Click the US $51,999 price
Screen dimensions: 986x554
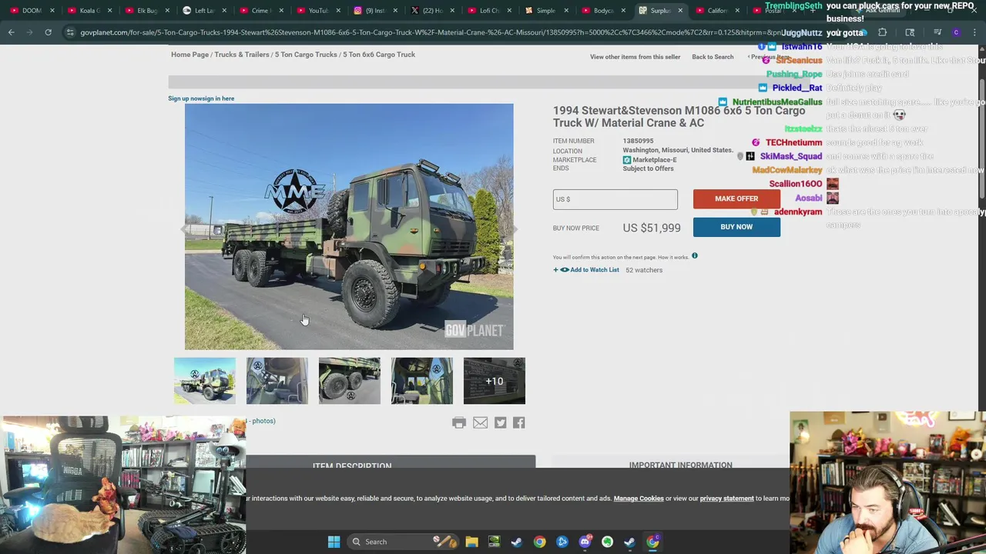652,228
